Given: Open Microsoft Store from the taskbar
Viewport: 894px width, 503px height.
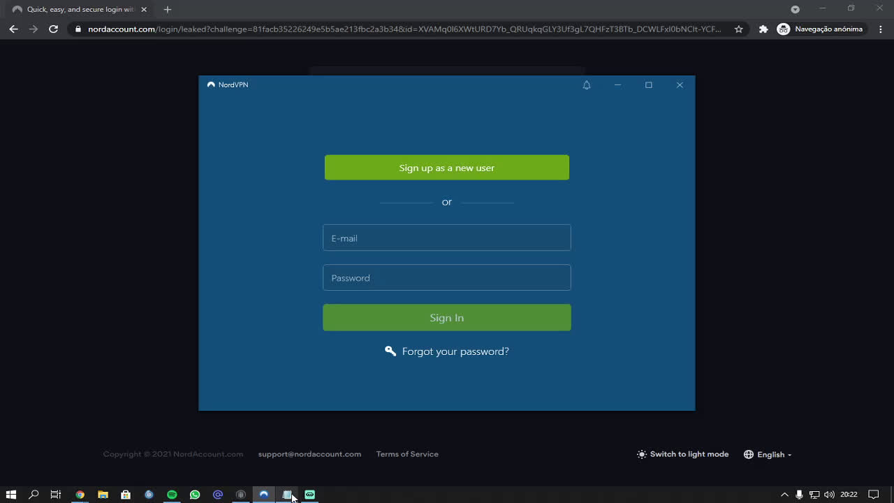Looking at the screenshot, I should pos(126,495).
